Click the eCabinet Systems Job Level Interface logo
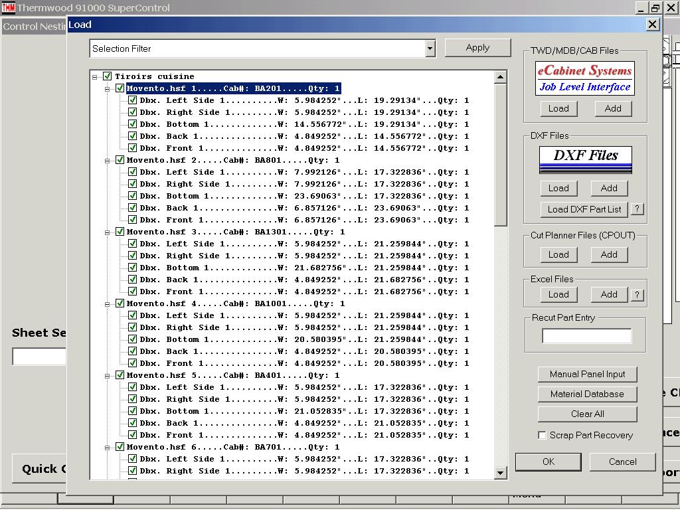The width and height of the screenshot is (680, 510). point(584,78)
